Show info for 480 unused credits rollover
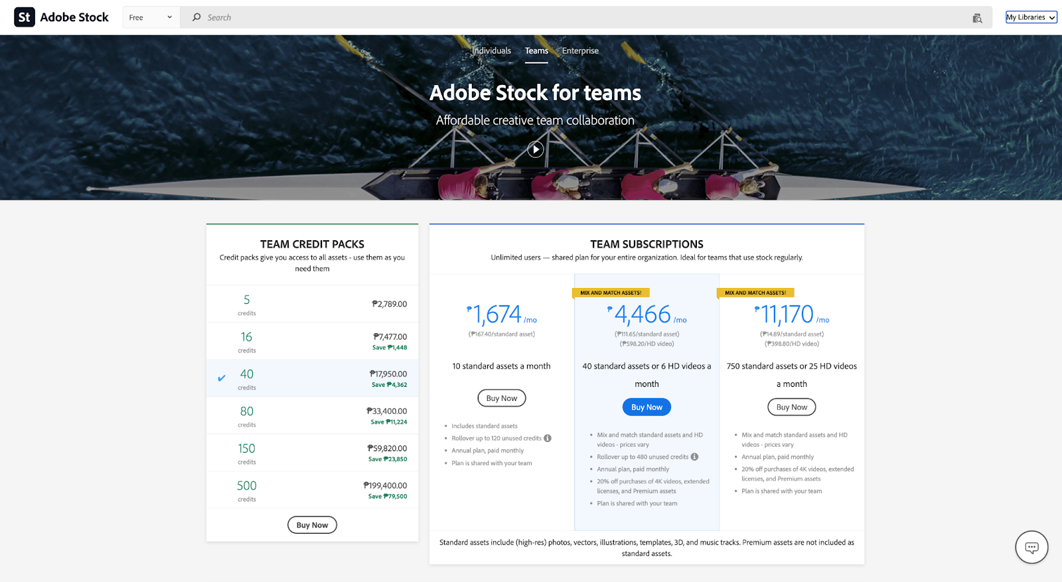 [694, 457]
